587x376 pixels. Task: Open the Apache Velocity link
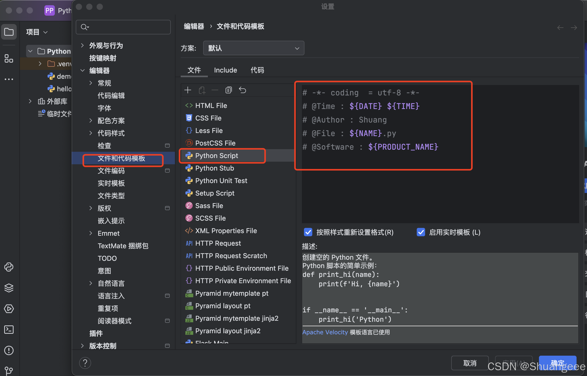click(x=325, y=332)
